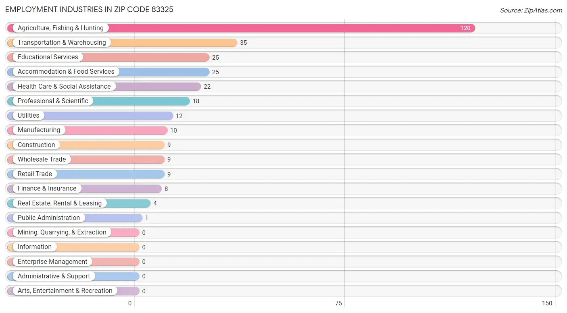The image size is (567, 313).
Task: Click the 'Accommodation & Food Services' label
Action: click(x=66, y=71)
